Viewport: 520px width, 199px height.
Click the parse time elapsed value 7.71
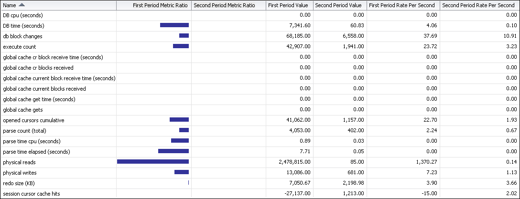coord(306,152)
